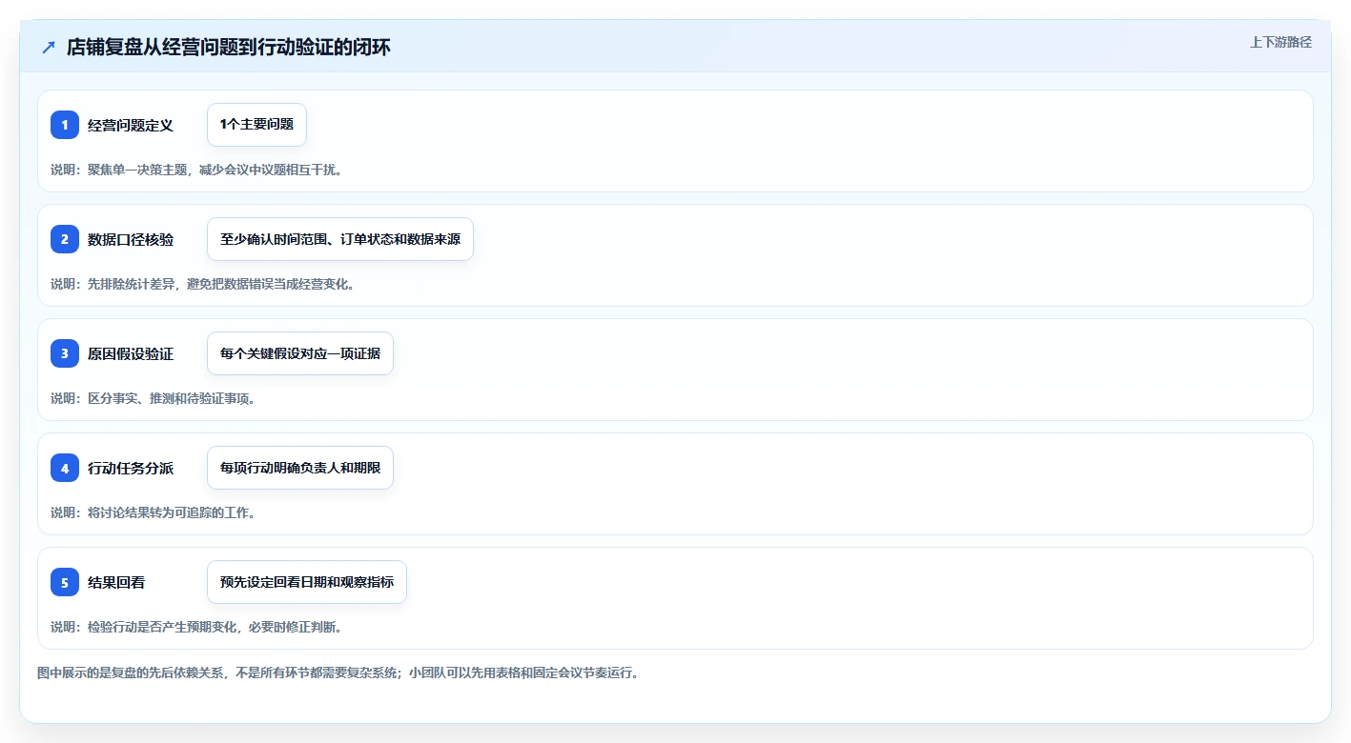This screenshot has height=743, width=1351.
Task: Select the 经营问题定义 step heading
Action: [131, 125]
